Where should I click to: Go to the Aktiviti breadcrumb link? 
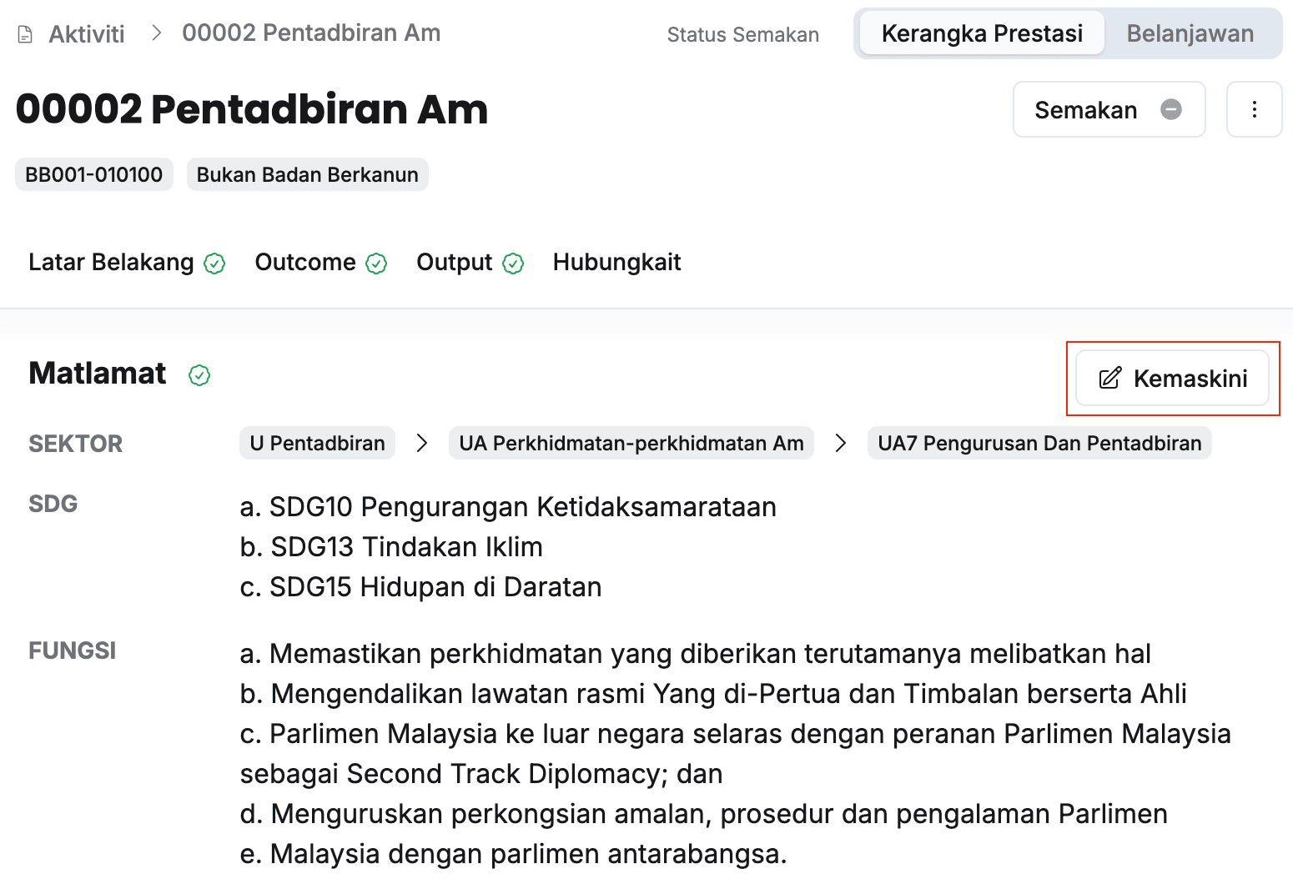pos(87,34)
